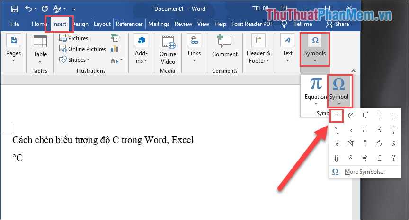Image resolution: width=409 pixels, height=220 pixels.
Task: Insert the ő symbol
Action: coord(393,144)
